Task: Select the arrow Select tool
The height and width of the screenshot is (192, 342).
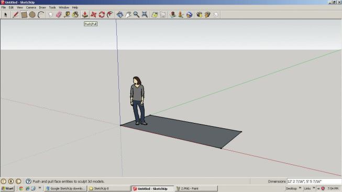Action: [6, 15]
